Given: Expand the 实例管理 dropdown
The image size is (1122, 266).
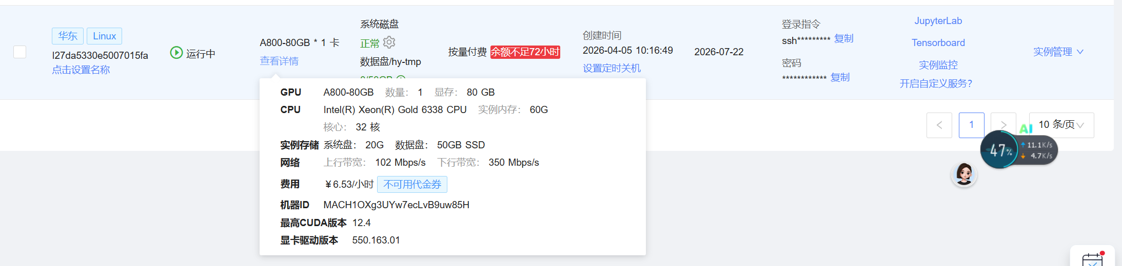Looking at the screenshot, I should [1058, 52].
